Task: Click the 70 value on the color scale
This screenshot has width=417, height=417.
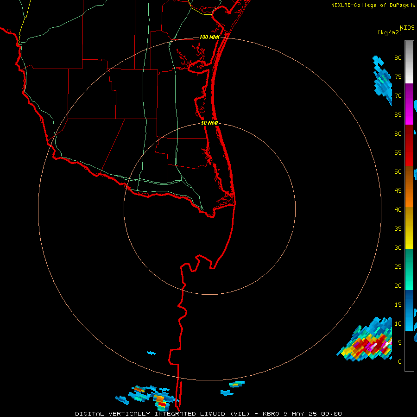Action: (x=398, y=96)
